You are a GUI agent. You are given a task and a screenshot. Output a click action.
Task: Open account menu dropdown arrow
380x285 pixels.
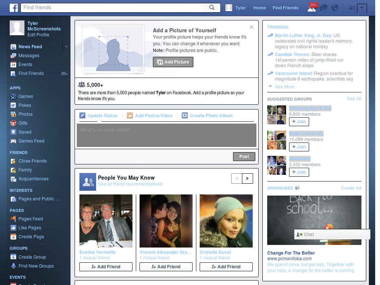tap(362, 8)
